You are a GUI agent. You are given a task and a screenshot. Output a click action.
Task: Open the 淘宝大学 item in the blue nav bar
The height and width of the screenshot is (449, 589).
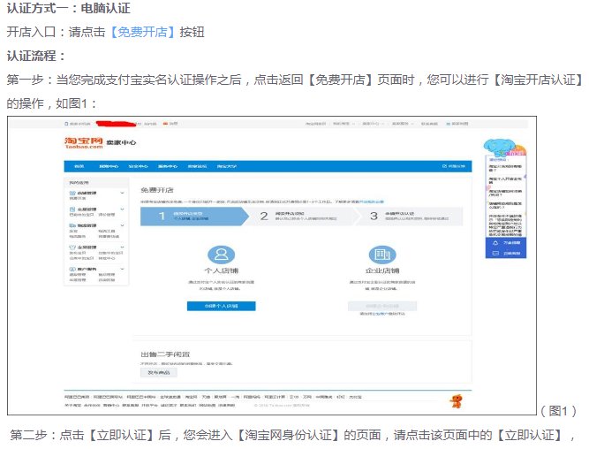coord(227,166)
